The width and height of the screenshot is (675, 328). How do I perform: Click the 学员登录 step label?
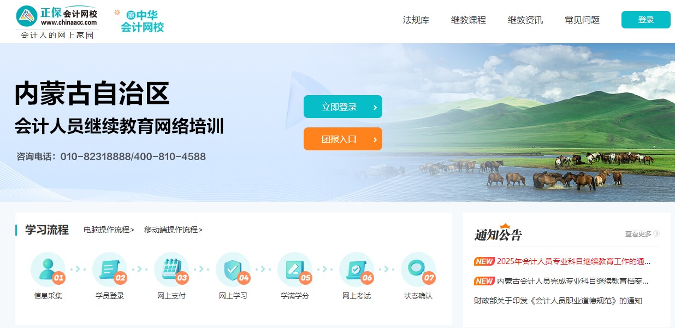click(x=110, y=296)
